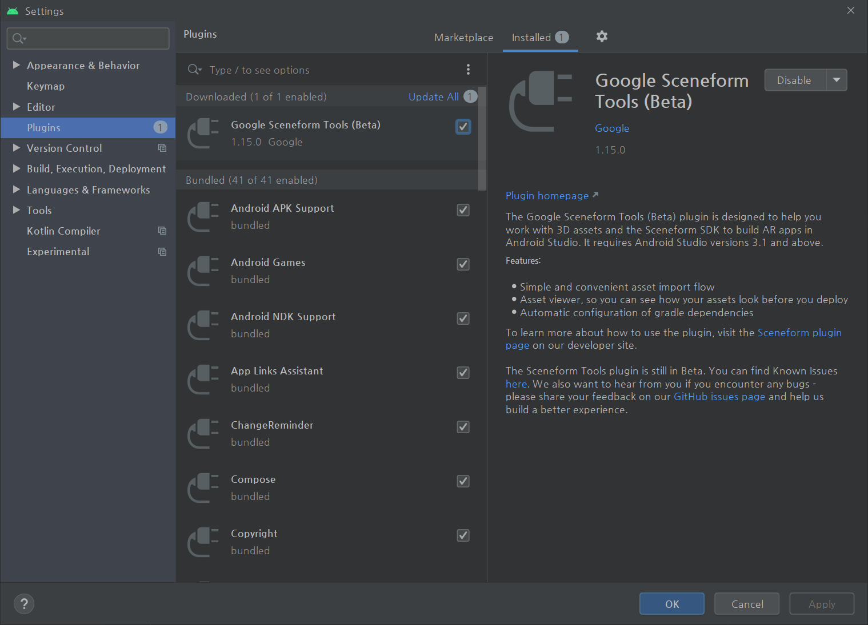Open plugin settings gear menu

[602, 37]
